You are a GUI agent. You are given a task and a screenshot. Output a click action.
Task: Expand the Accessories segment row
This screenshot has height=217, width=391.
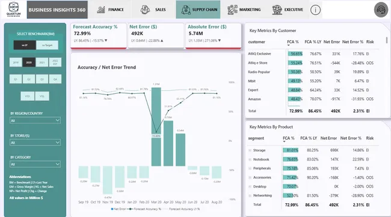click(x=250, y=177)
